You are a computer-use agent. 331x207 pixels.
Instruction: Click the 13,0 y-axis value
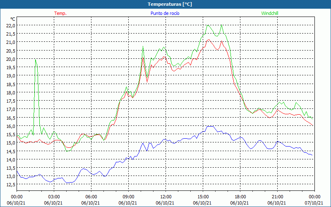[11, 176]
